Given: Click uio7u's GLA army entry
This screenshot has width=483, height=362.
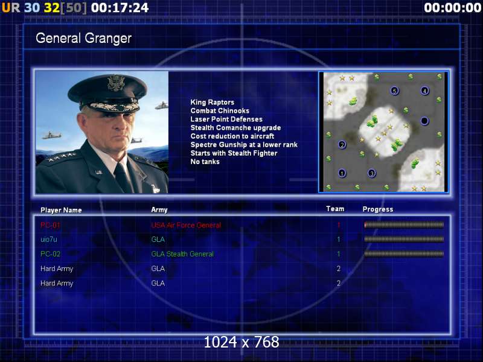Looking at the screenshot, I should (x=158, y=240).
